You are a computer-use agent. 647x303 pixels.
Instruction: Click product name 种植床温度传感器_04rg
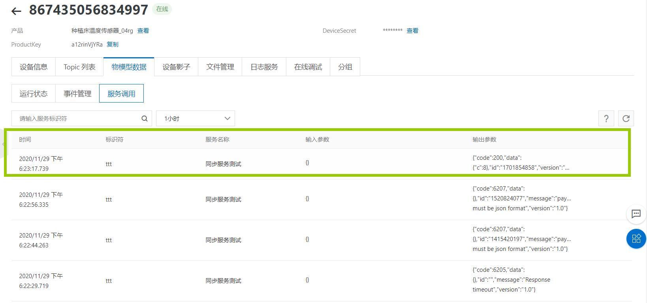click(x=102, y=31)
